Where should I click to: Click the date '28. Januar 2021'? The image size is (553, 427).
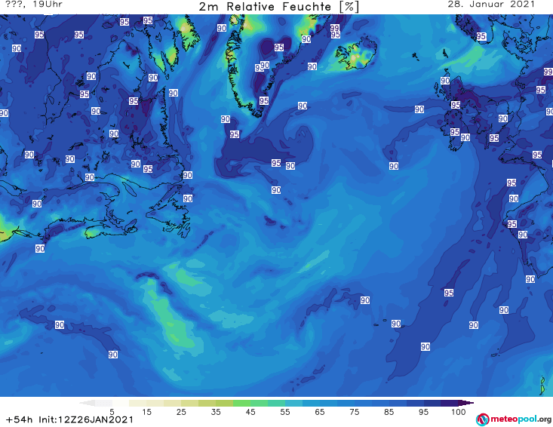coord(491,5)
